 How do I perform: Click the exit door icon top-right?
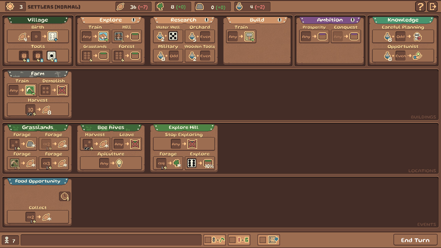433,6
